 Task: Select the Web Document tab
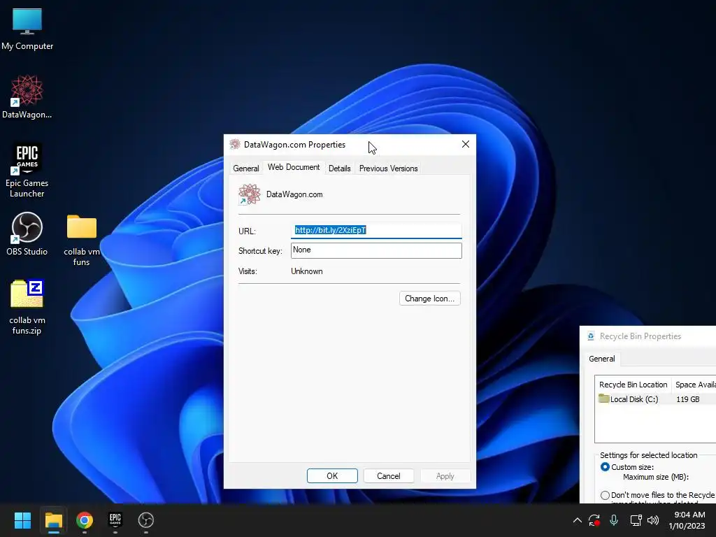tap(294, 167)
